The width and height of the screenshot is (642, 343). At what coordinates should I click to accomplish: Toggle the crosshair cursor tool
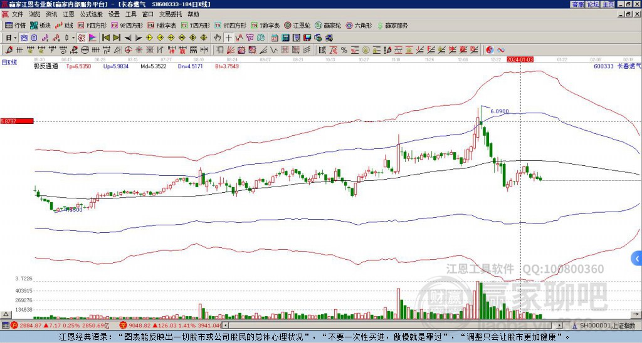(229, 38)
